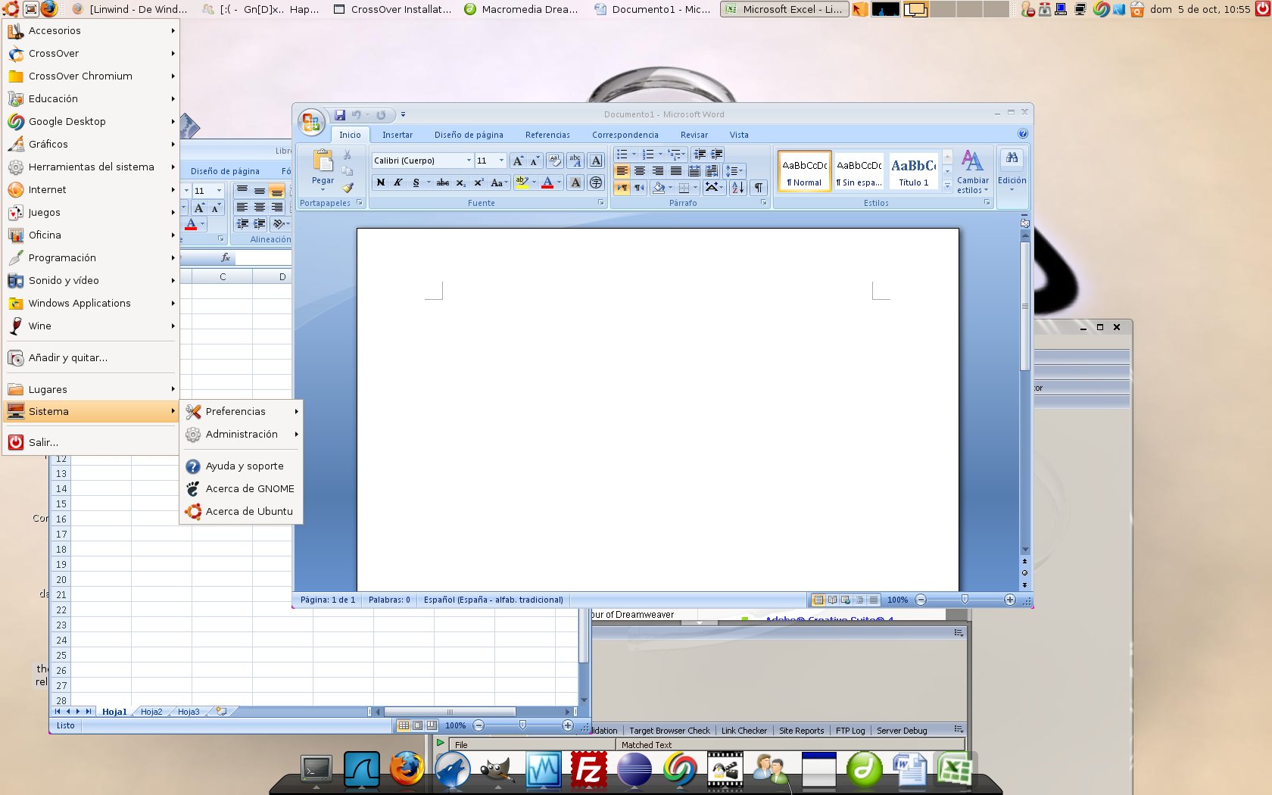
Task: Click the Shading paint bucket icon in Párrafo
Action: 659,187
